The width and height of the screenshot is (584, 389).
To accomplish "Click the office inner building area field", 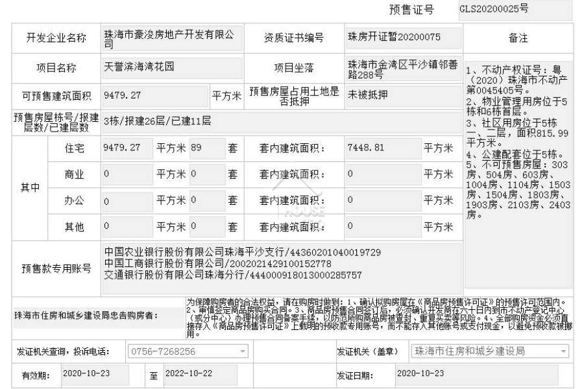I will [383, 201].
